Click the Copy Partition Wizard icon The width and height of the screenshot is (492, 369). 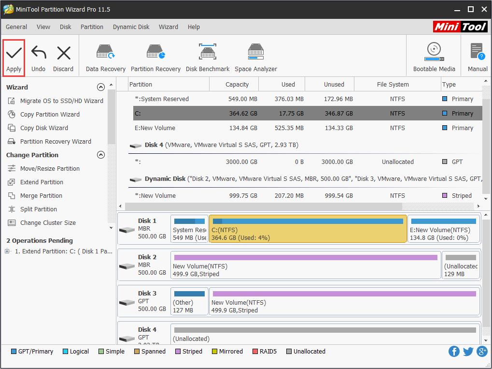pyautogui.click(x=12, y=115)
